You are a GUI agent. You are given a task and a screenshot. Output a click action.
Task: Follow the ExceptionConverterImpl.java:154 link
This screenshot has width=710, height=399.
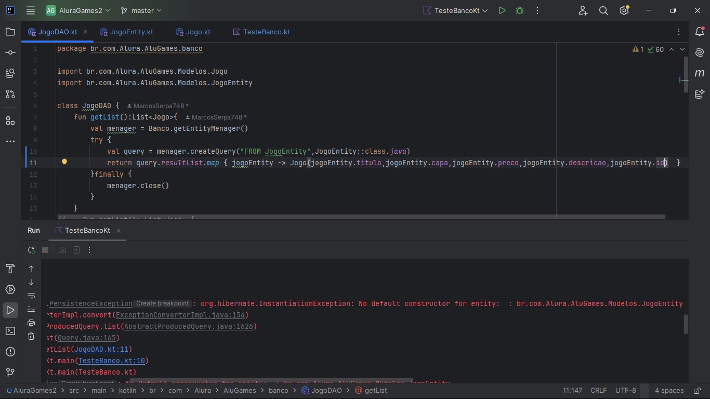coord(180,315)
